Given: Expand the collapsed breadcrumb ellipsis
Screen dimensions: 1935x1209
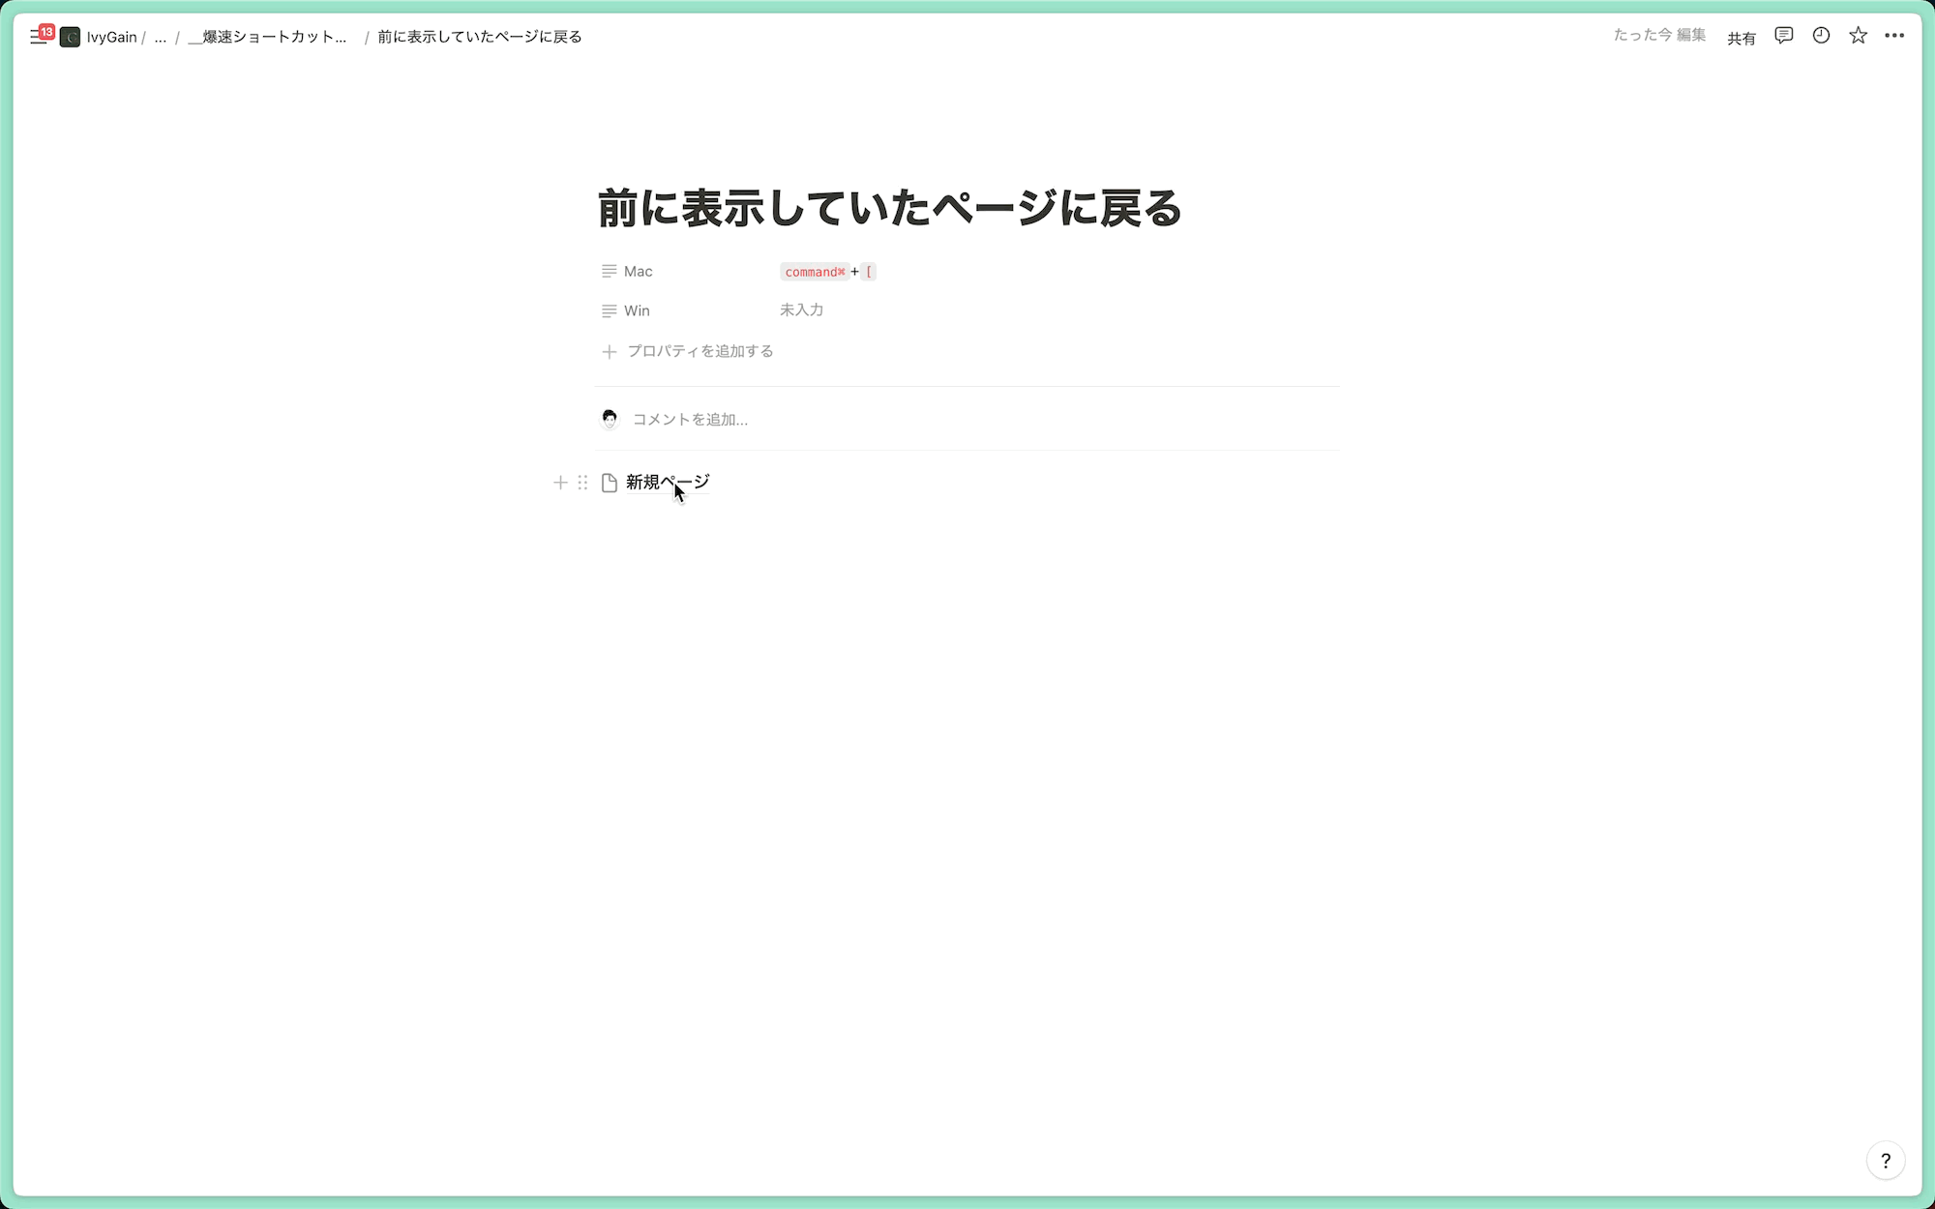Looking at the screenshot, I should coord(161,37).
